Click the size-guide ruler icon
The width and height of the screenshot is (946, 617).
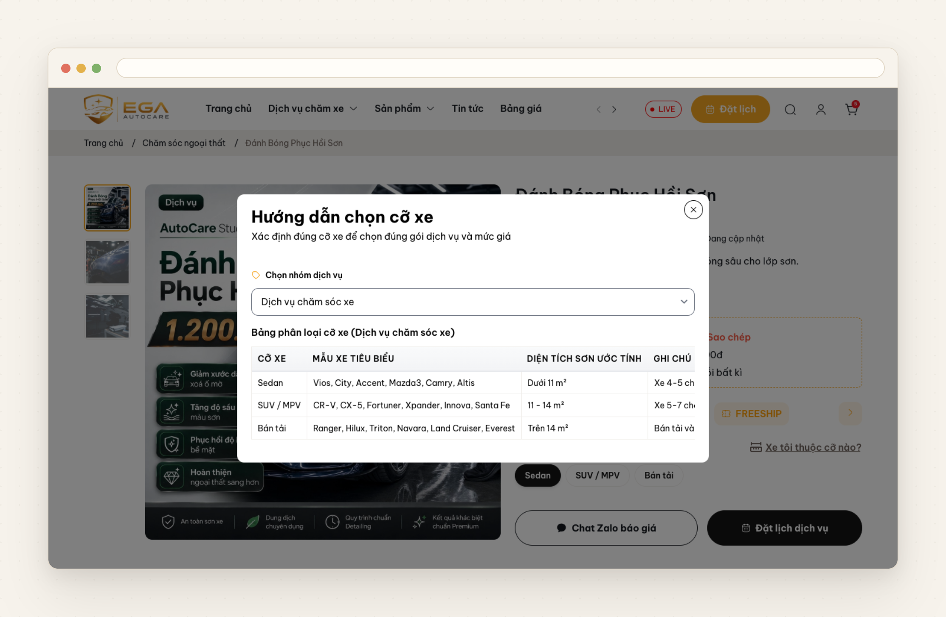click(x=756, y=447)
